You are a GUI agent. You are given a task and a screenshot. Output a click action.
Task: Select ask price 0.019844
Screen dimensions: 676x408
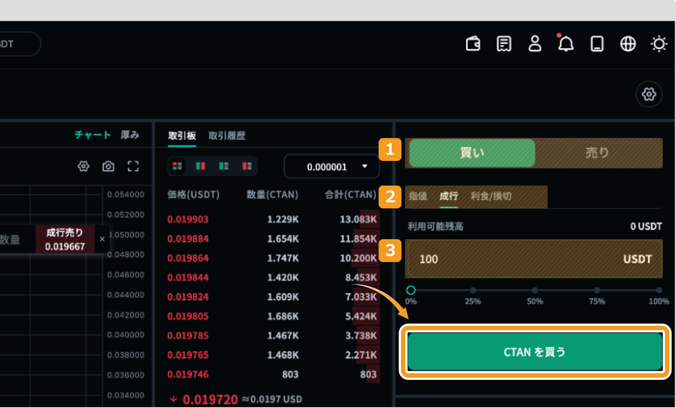click(188, 277)
